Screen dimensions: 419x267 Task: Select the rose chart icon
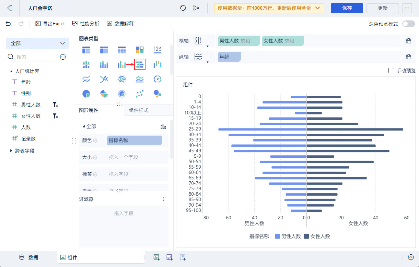[104, 94]
